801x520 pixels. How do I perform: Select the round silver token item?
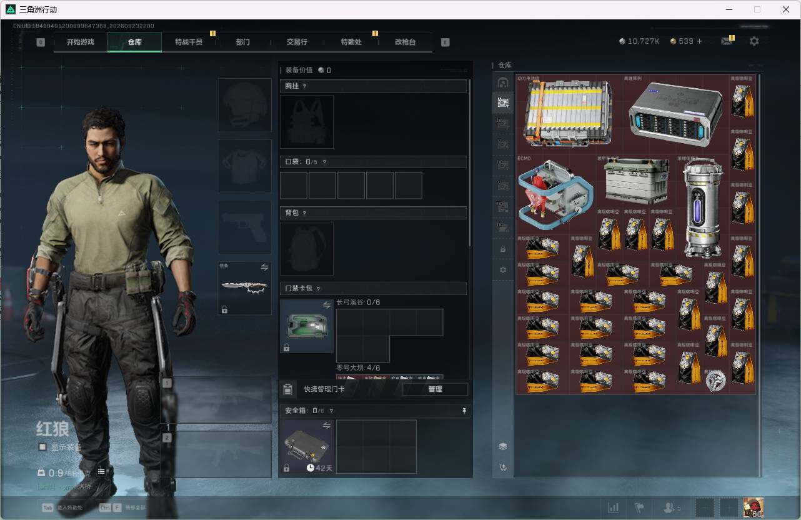715,381
